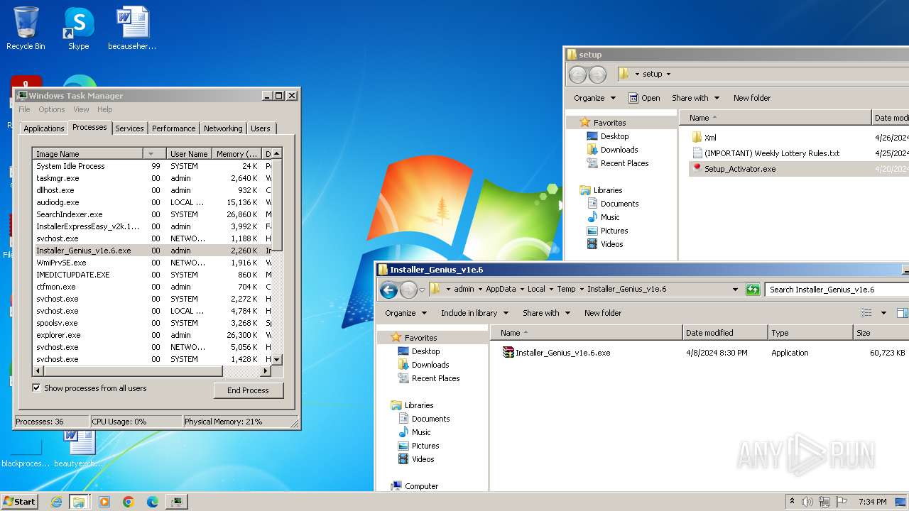This screenshot has width=909, height=511.
Task: Select explorer.exe process row
Action: click(x=152, y=335)
